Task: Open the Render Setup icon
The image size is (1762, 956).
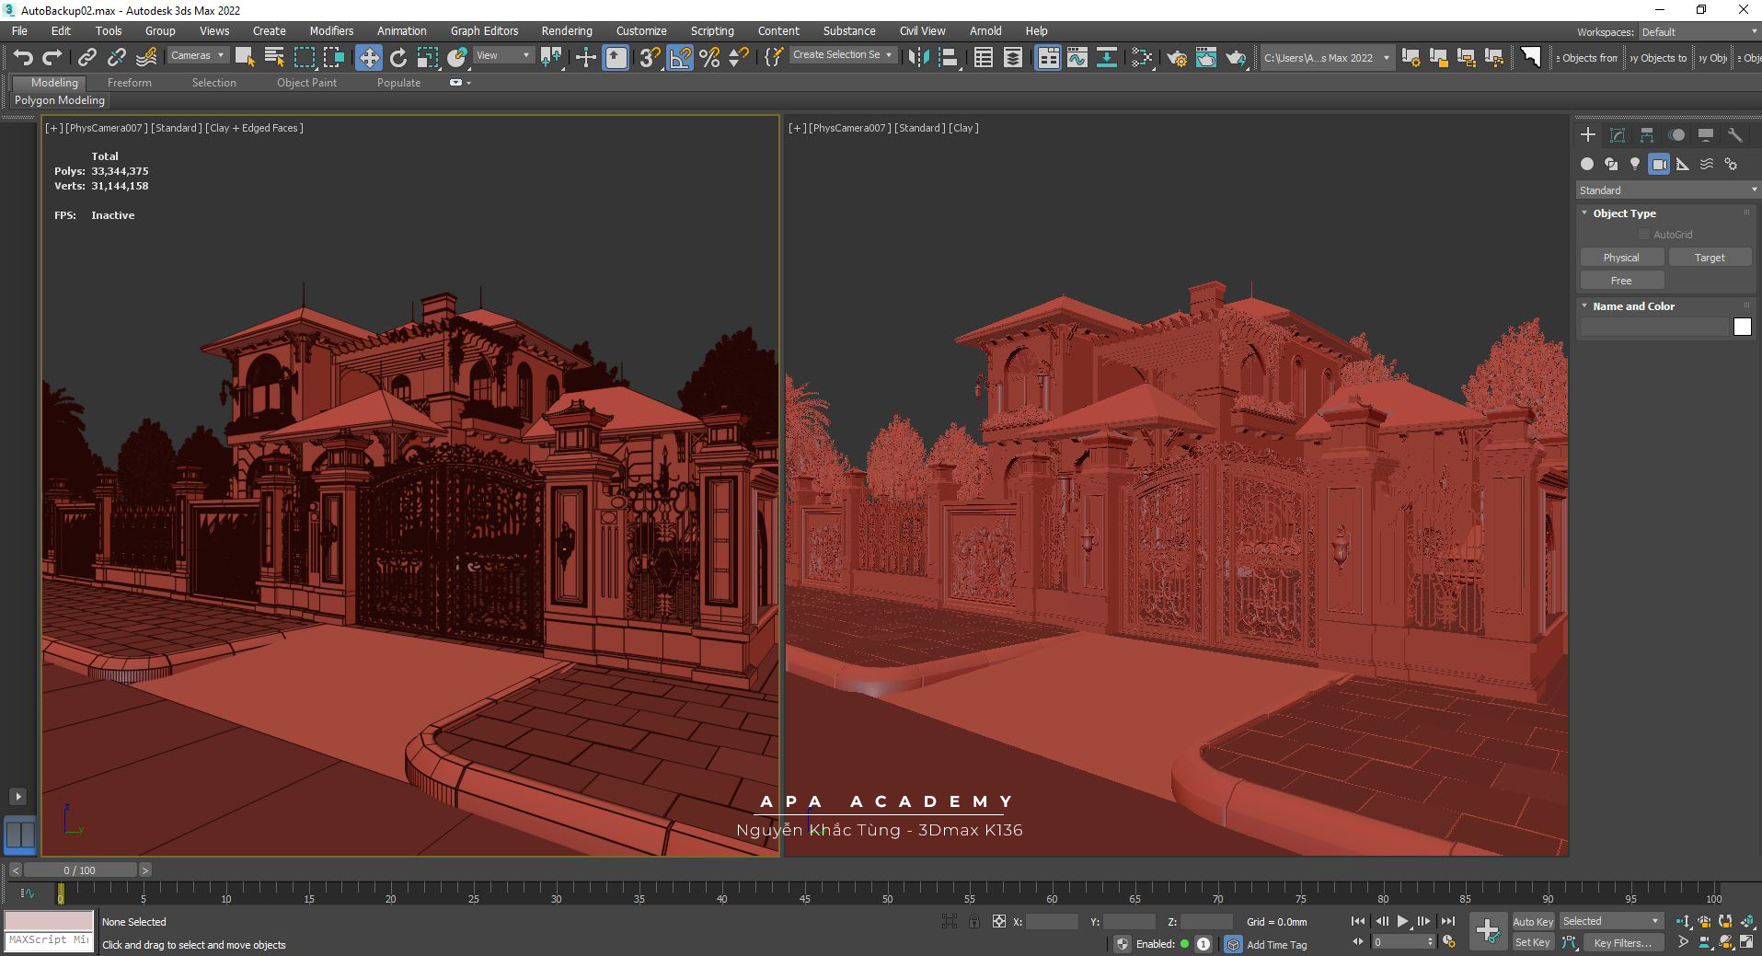Action: 1176,58
